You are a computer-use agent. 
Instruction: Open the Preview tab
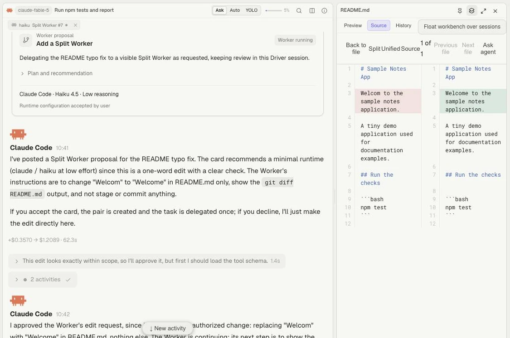tap(353, 25)
